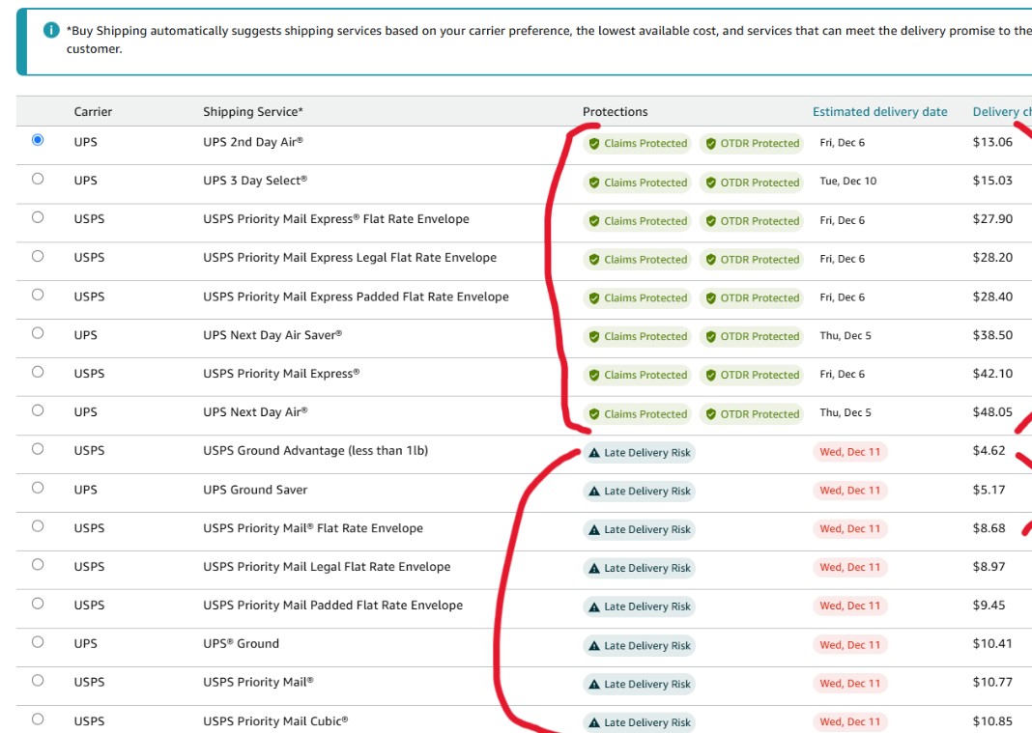Choose USPS Priority Mail Padded Flat Rate radio
1032x733 pixels.
tap(38, 604)
